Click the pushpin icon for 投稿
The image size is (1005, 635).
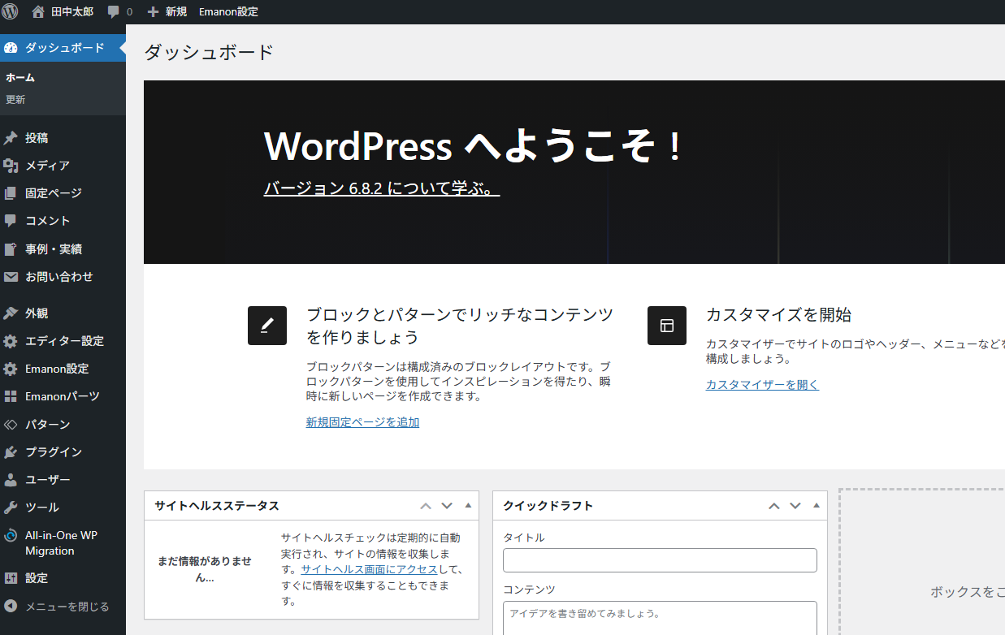(x=11, y=138)
